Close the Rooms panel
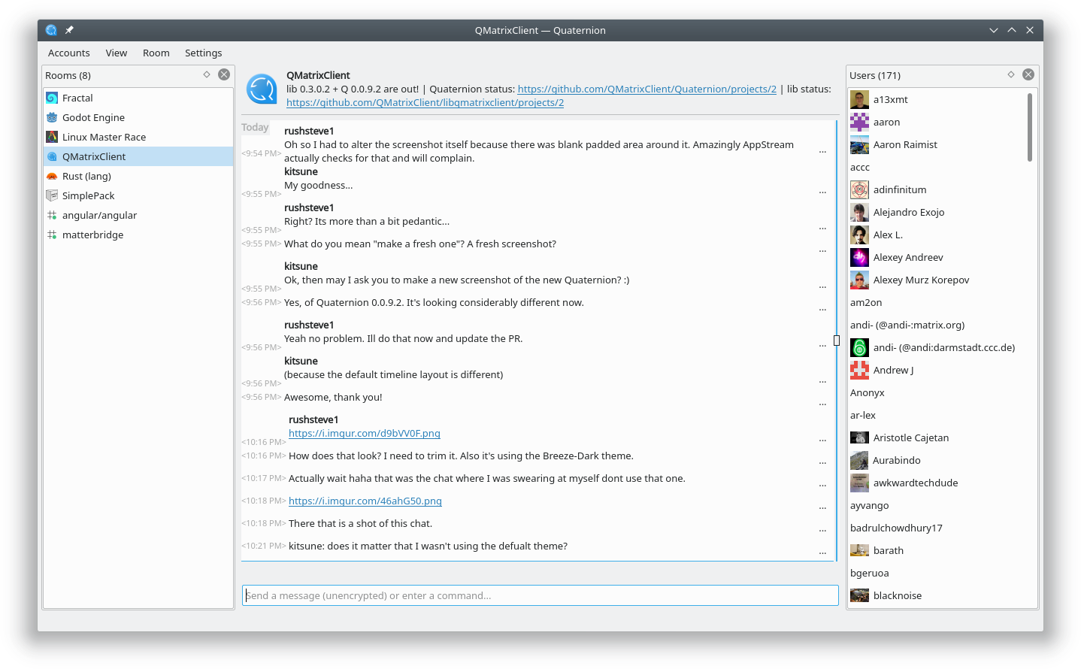 [224, 74]
